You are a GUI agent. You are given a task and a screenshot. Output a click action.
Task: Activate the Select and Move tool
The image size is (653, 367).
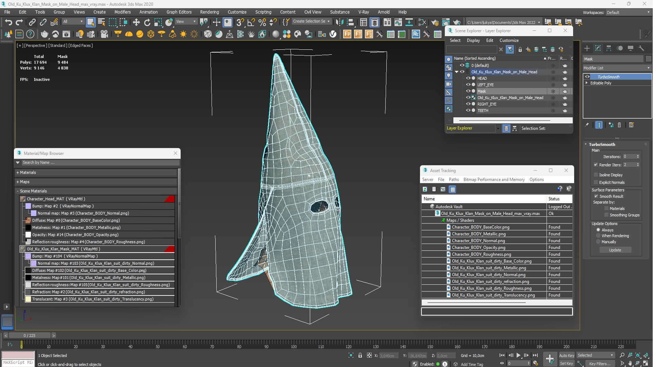point(136,22)
